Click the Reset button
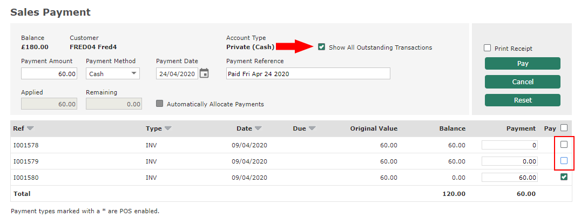Viewport: 581px width, 224px height. (522, 100)
